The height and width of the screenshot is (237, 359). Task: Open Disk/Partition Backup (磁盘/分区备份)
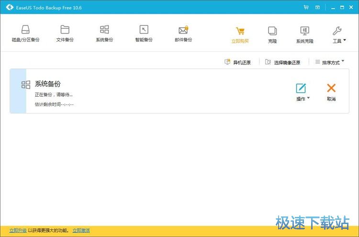pyautogui.click(x=25, y=34)
